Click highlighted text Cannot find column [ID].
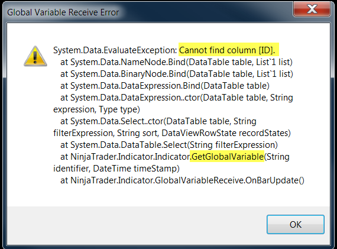Viewport: 337px width, 249px height. coord(229,50)
